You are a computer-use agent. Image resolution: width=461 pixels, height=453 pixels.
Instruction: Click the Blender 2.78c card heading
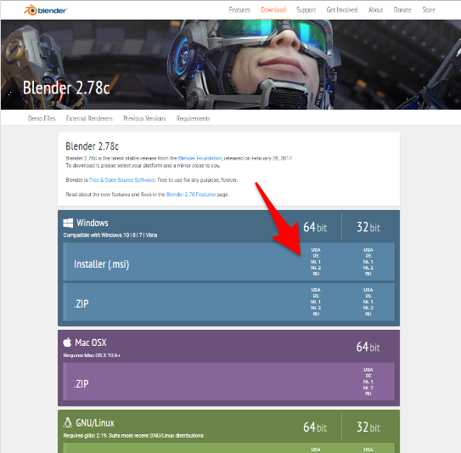click(x=92, y=146)
